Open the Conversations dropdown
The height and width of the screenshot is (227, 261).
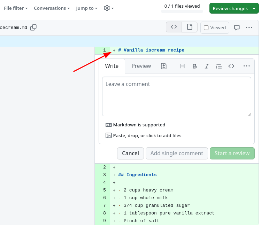[52, 8]
